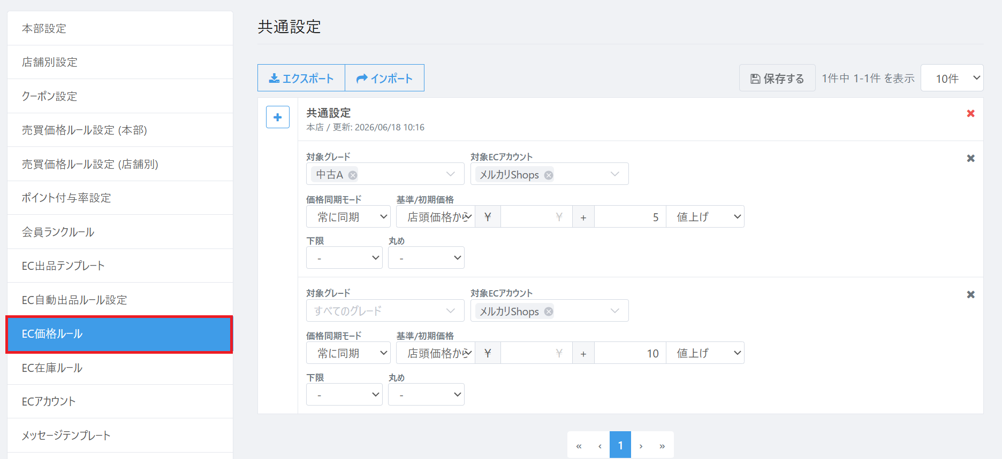Screen dimensions: 1002x459
Task: Click the plus sign in second rule price row
Action: [x=583, y=353]
